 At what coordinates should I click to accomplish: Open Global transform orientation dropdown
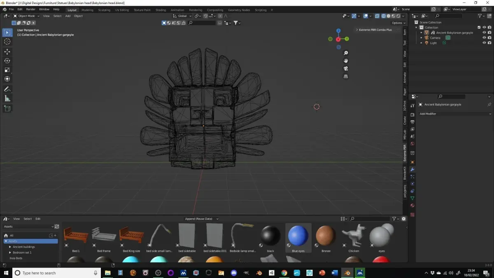coord(182,16)
